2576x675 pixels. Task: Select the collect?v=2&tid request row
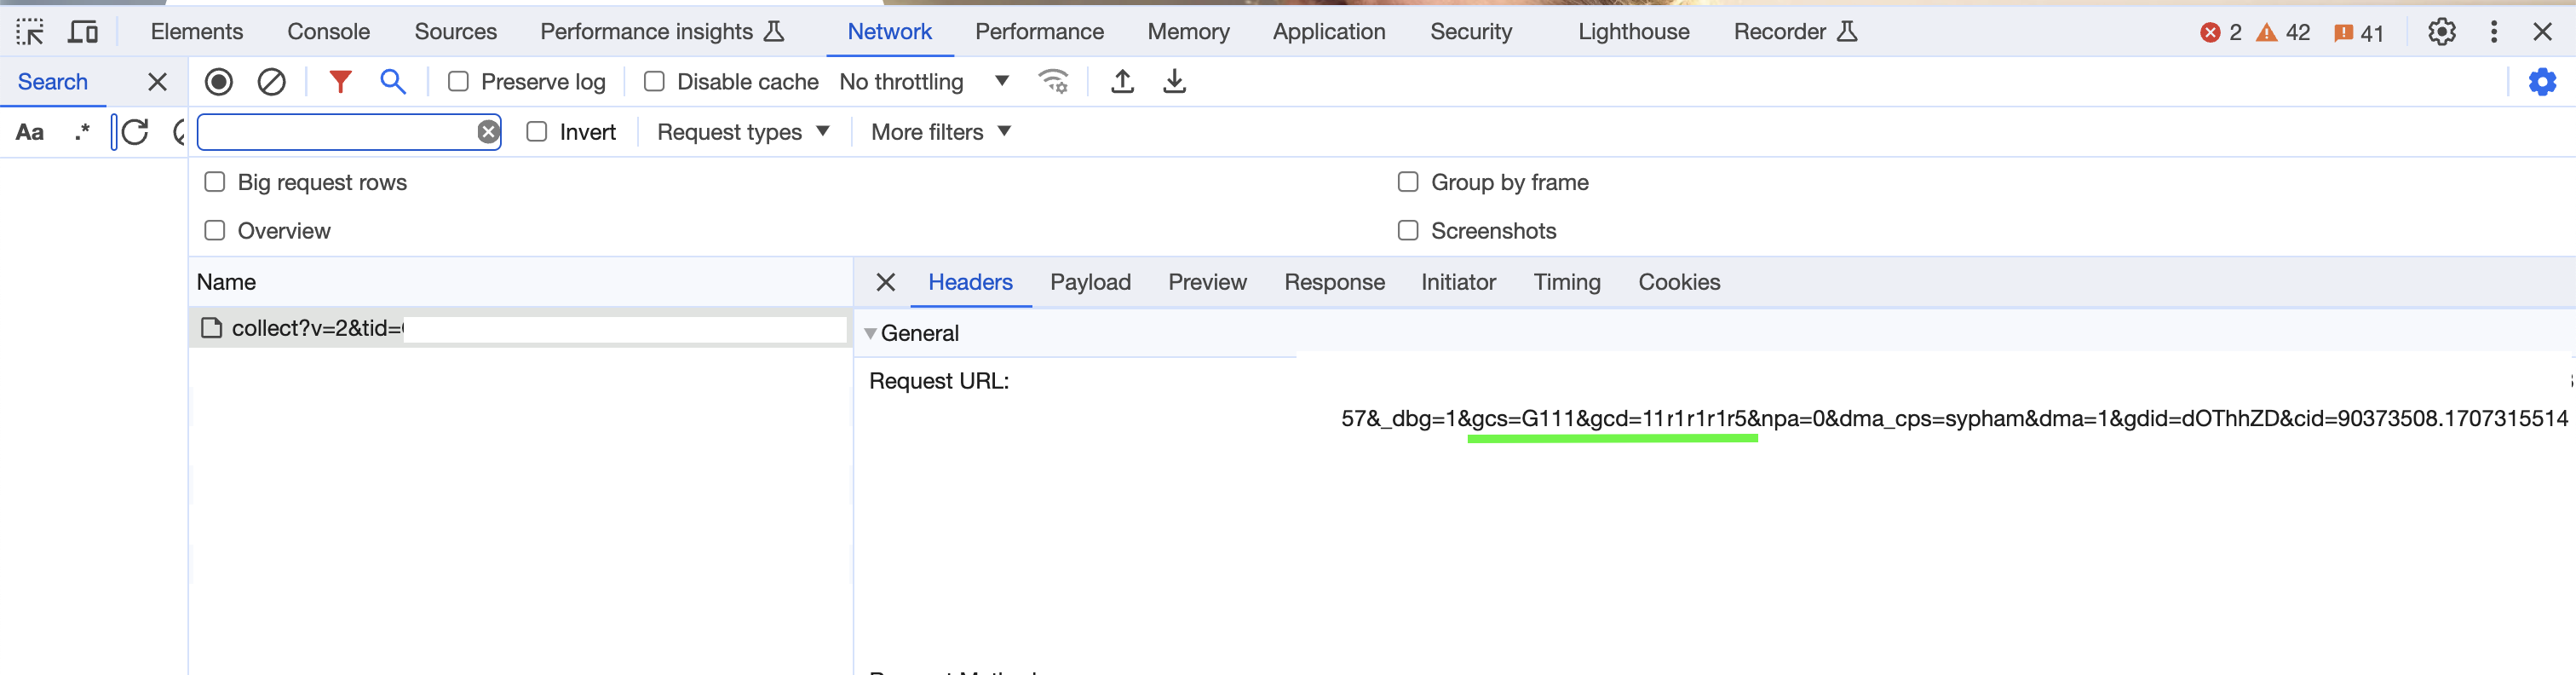point(520,329)
